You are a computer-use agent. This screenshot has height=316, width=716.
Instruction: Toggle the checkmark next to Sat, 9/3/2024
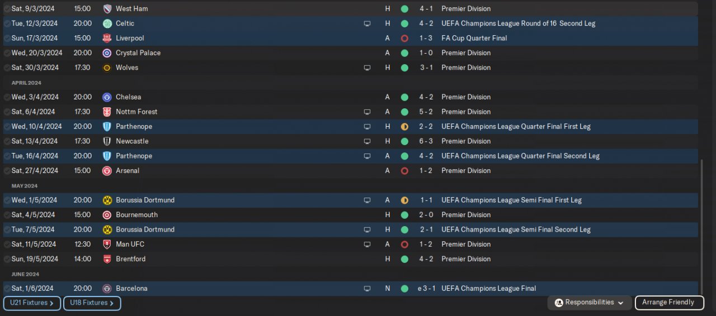[7, 9]
